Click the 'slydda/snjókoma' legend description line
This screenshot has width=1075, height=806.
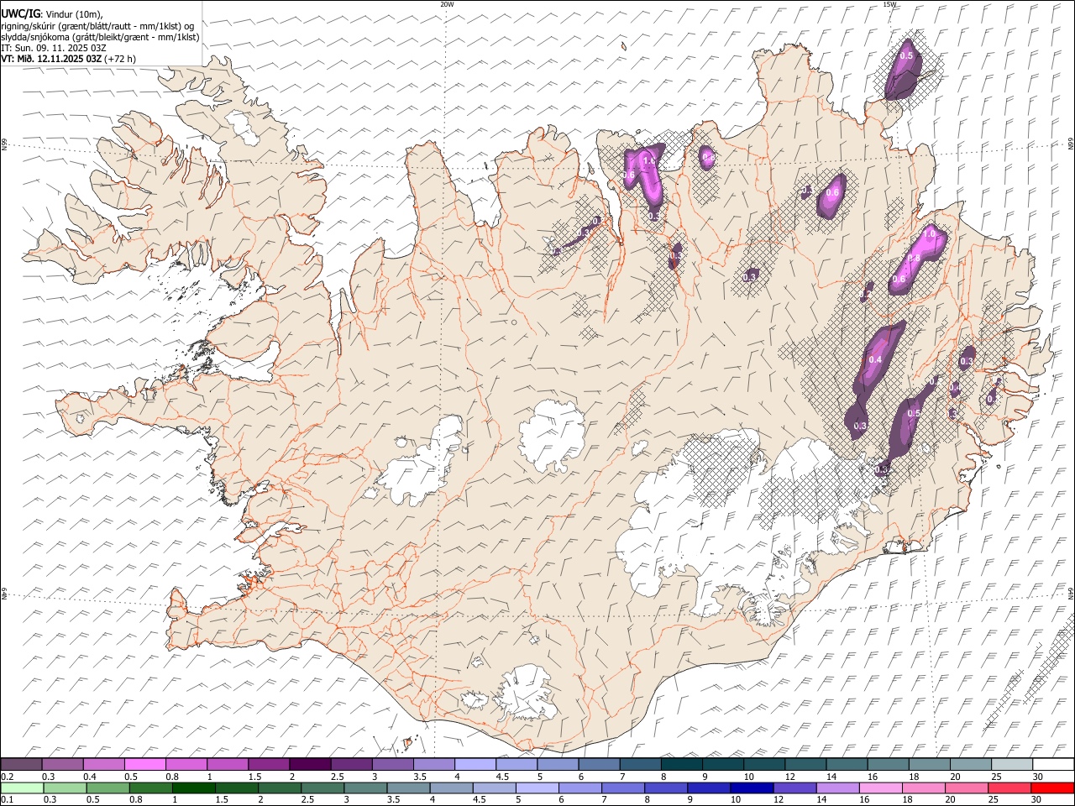[100, 37]
